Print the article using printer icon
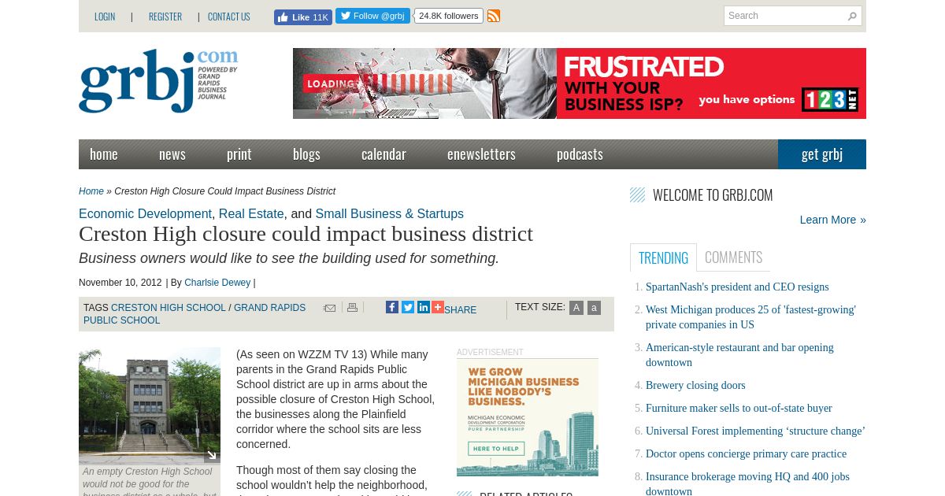 pos(352,308)
